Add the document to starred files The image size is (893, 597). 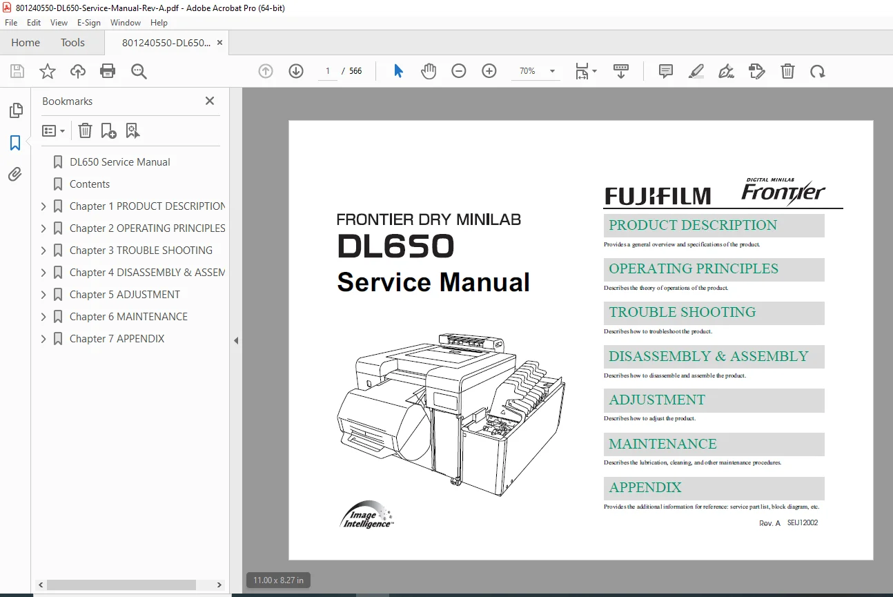click(x=48, y=71)
